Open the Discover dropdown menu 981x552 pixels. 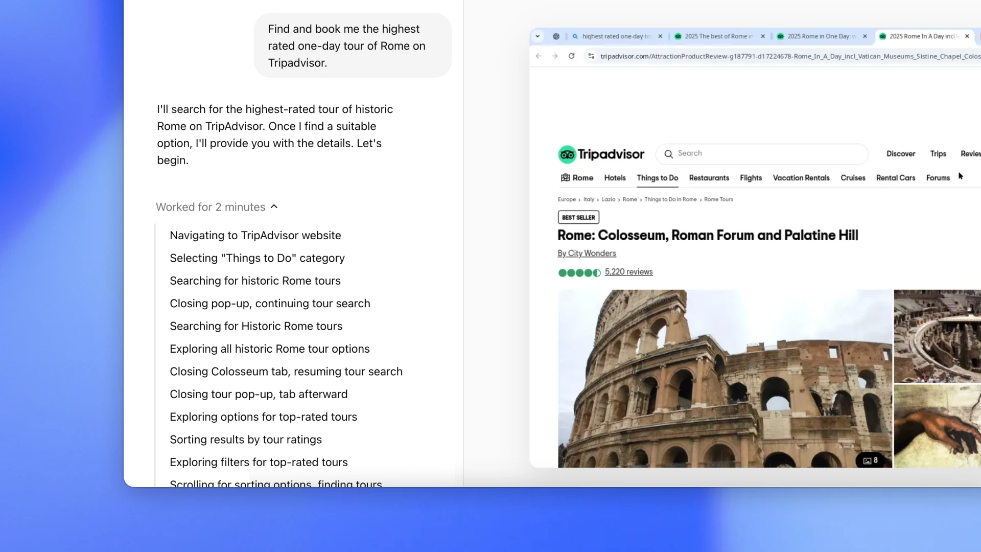[x=901, y=154]
